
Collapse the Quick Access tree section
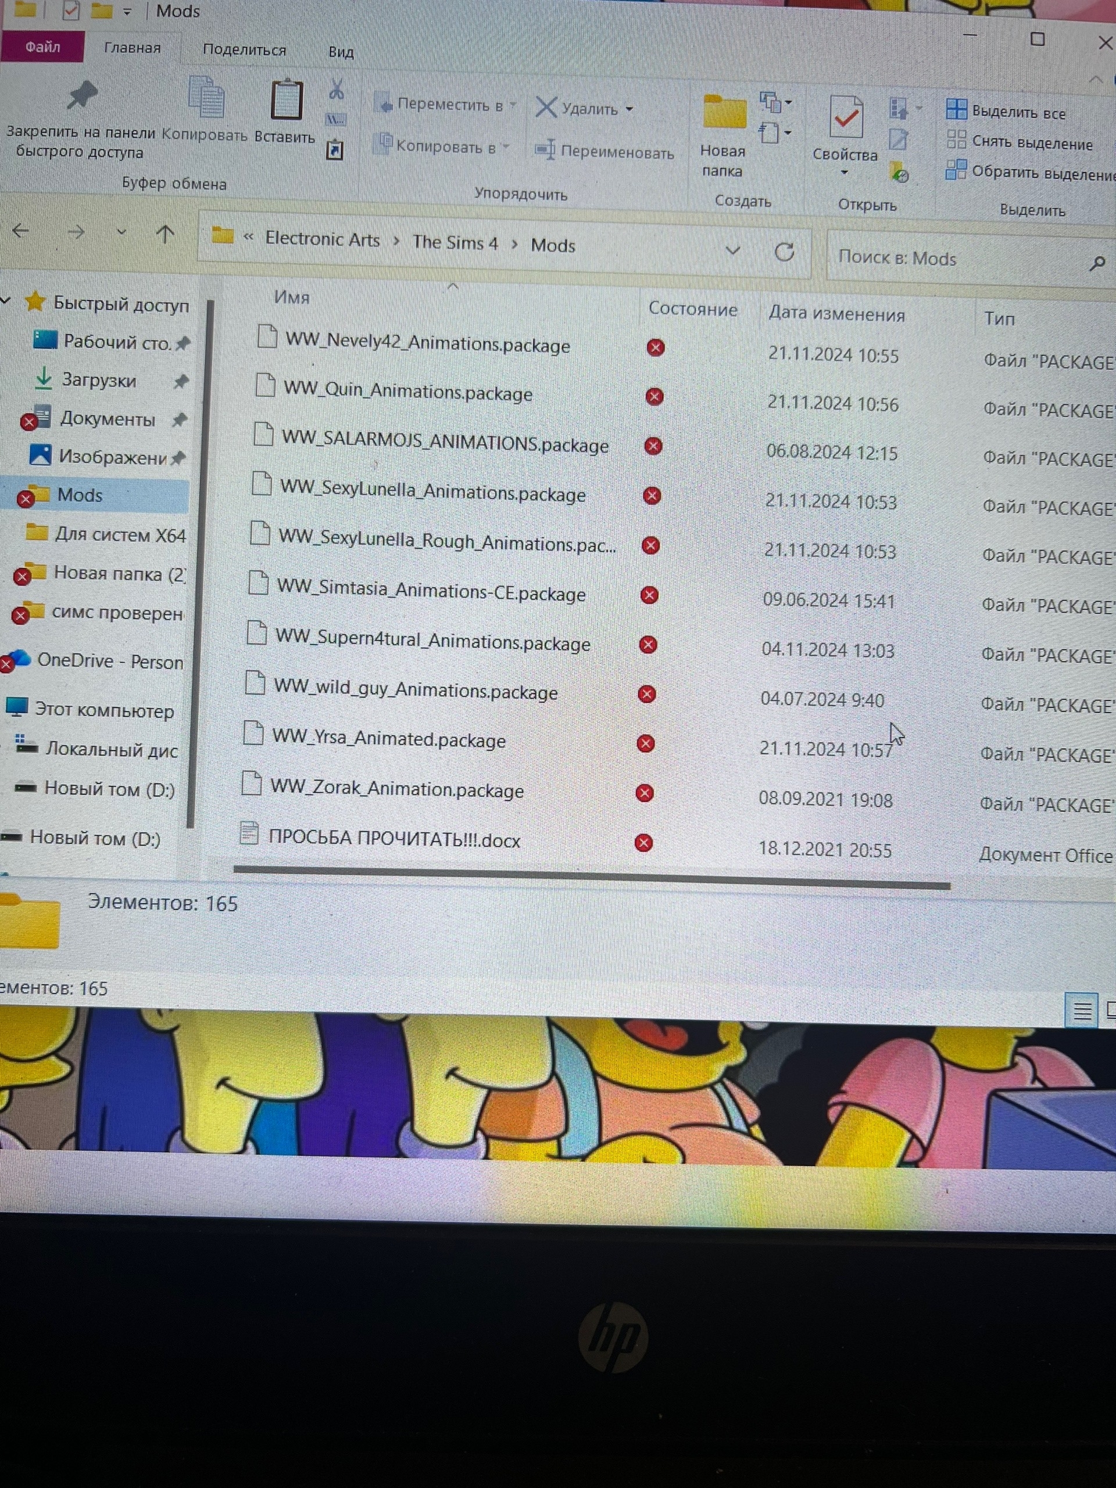[6, 301]
